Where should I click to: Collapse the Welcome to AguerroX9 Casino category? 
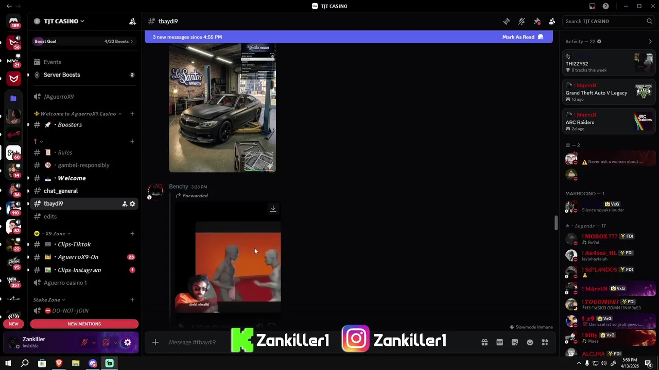pos(78,114)
